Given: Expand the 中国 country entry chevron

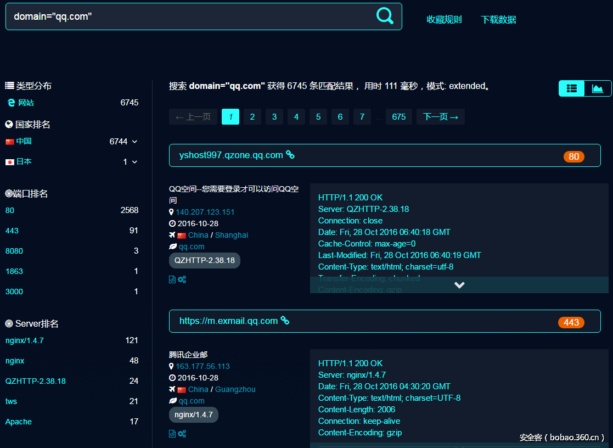Looking at the screenshot, I should [133, 142].
